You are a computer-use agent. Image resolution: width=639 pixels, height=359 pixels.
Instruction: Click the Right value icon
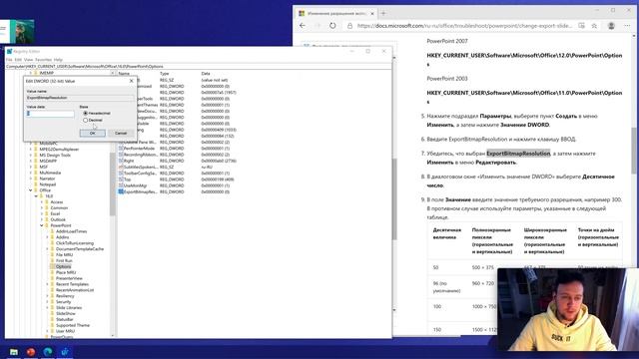pos(121,161)
